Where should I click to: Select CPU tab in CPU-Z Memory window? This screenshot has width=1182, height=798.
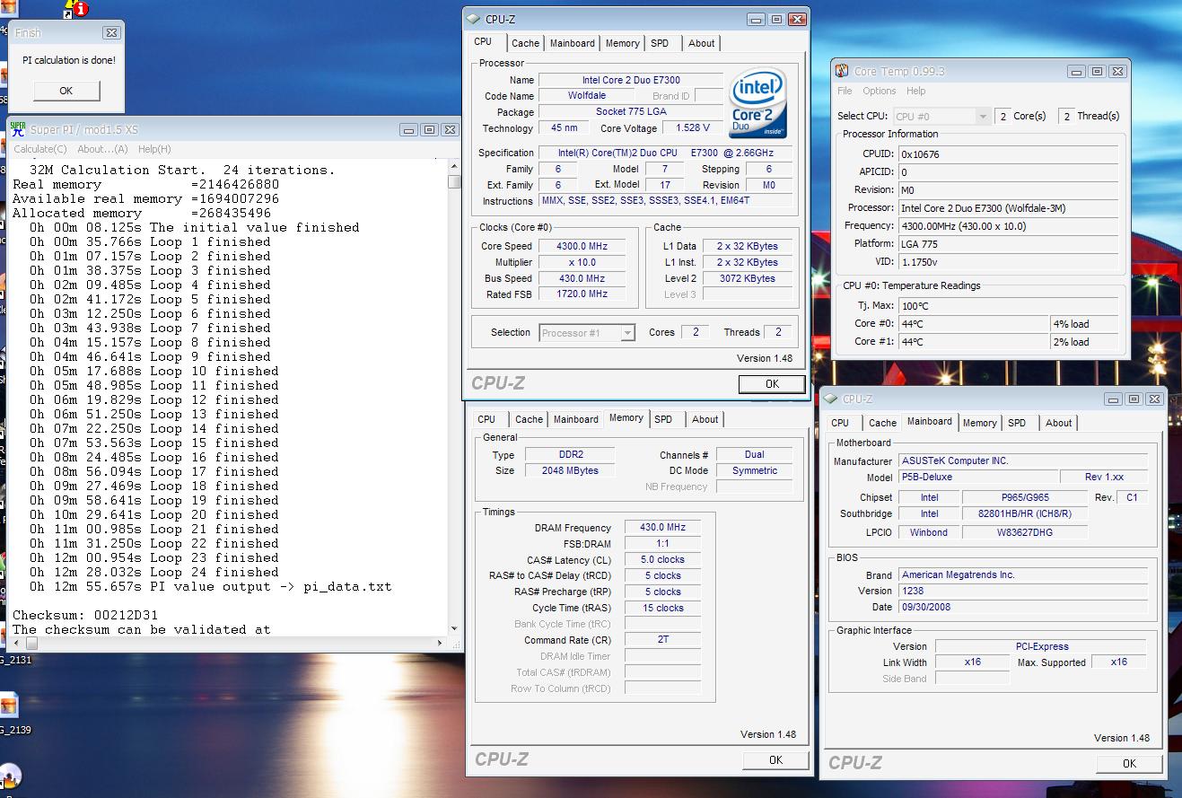click(486, 419)
